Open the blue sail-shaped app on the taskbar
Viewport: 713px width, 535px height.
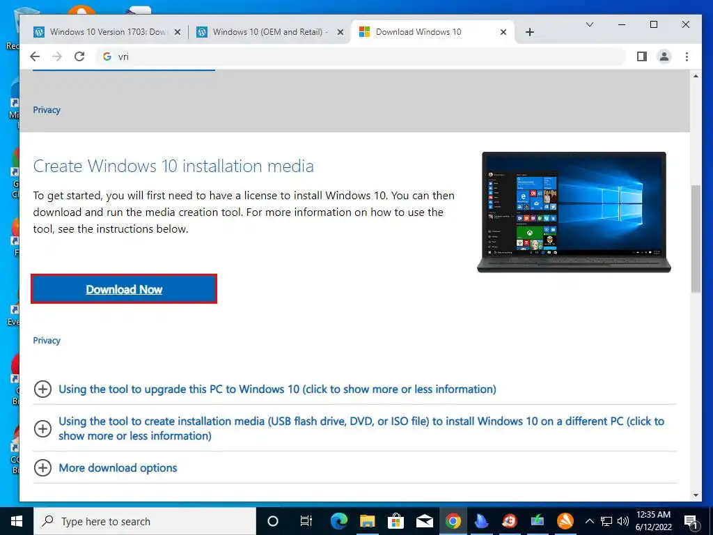click(481, 521)
